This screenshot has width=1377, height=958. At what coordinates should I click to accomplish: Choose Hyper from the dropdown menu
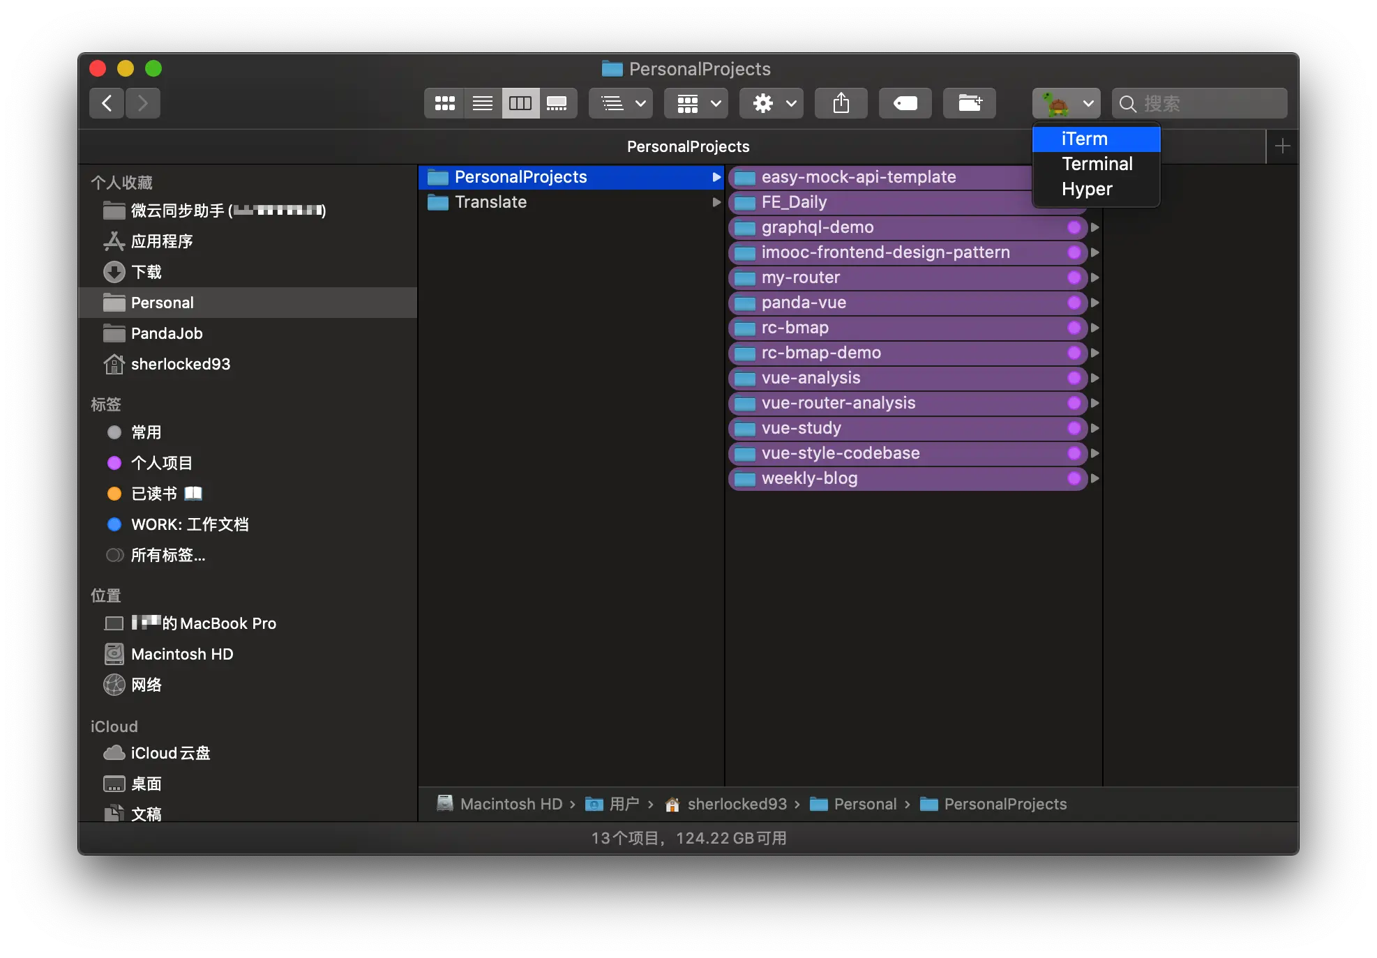pyautogui.click(x=1097, y=189)
